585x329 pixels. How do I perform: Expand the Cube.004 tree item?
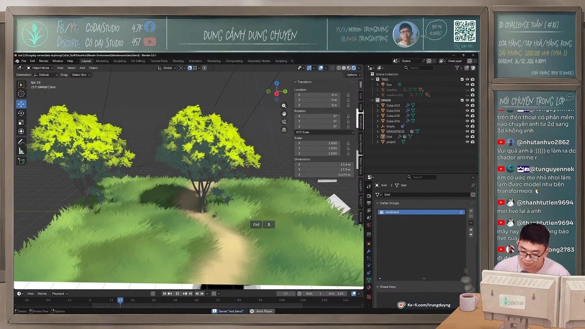[x=378, y=111]
